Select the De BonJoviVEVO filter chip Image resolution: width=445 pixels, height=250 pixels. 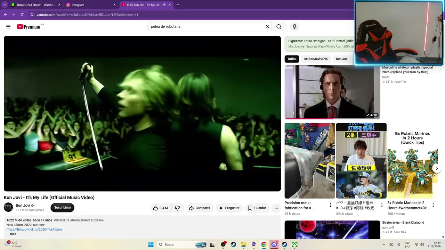click(316, 59)
